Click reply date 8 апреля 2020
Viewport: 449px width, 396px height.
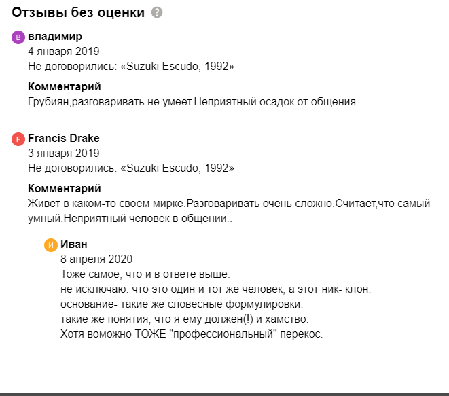(96, 259)
